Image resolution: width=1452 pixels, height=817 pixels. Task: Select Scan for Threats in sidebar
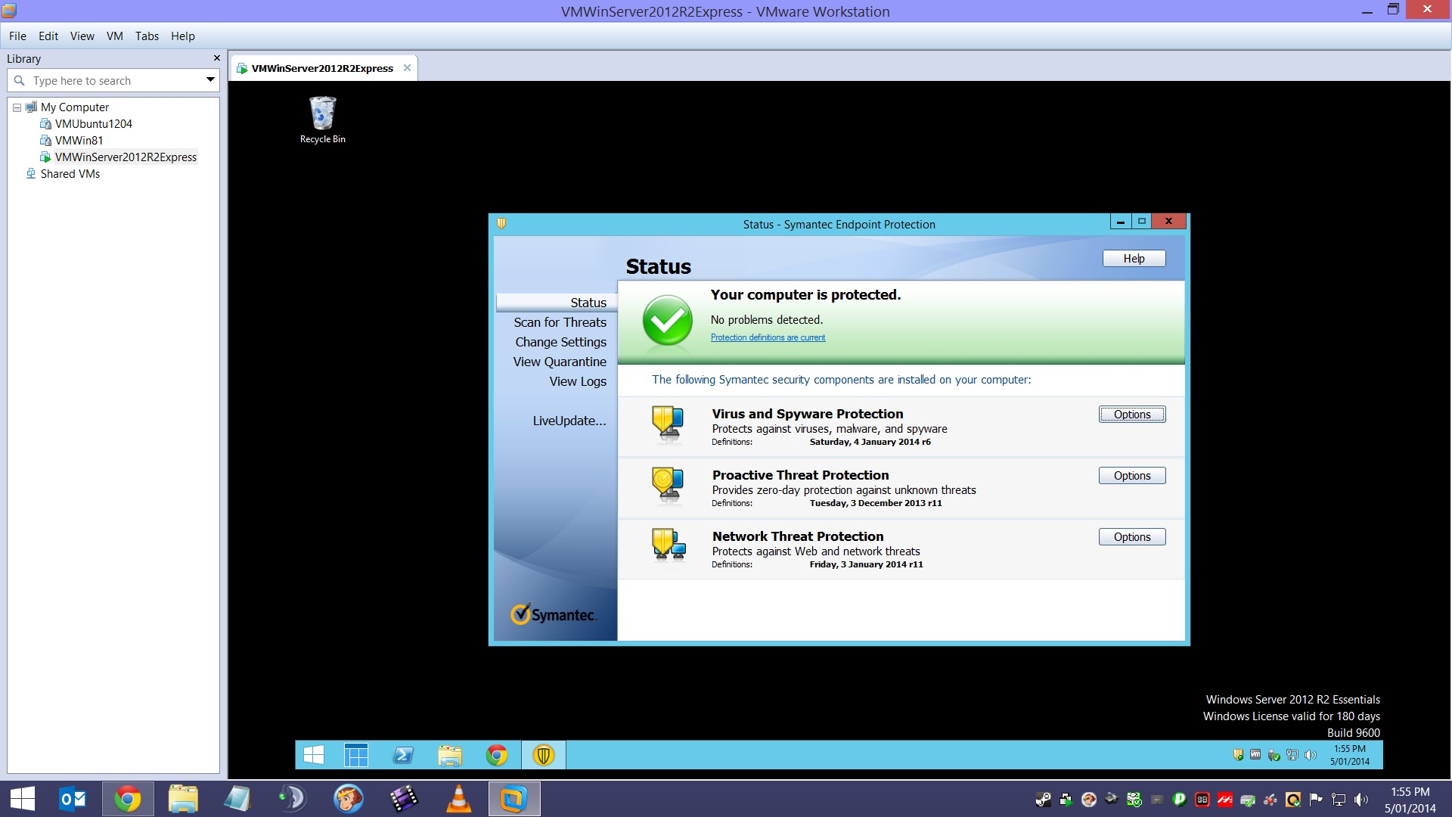[560, 322]
